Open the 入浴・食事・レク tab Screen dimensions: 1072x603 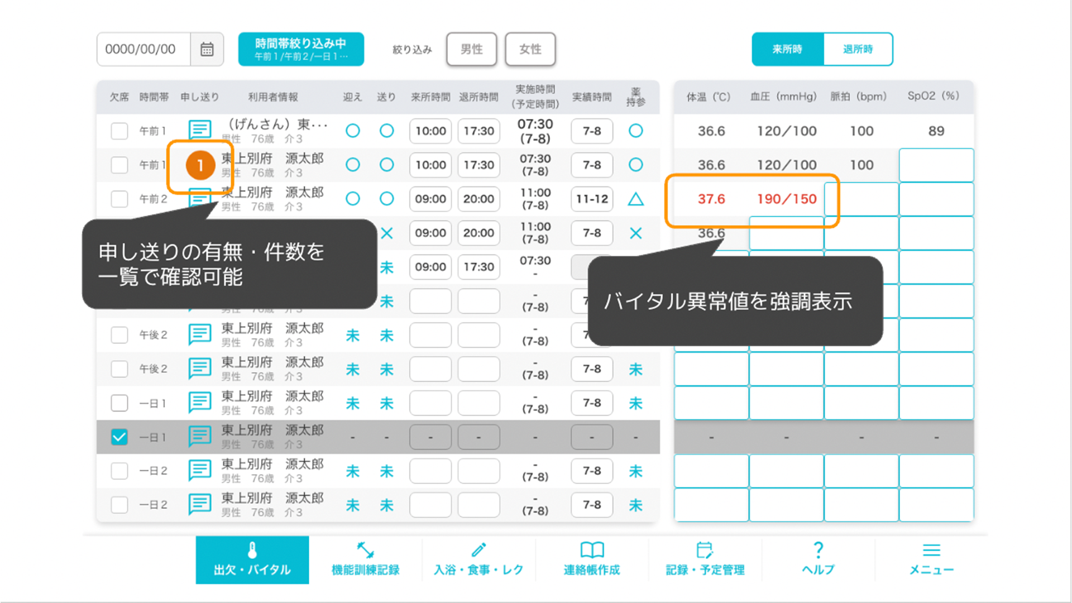478,559
